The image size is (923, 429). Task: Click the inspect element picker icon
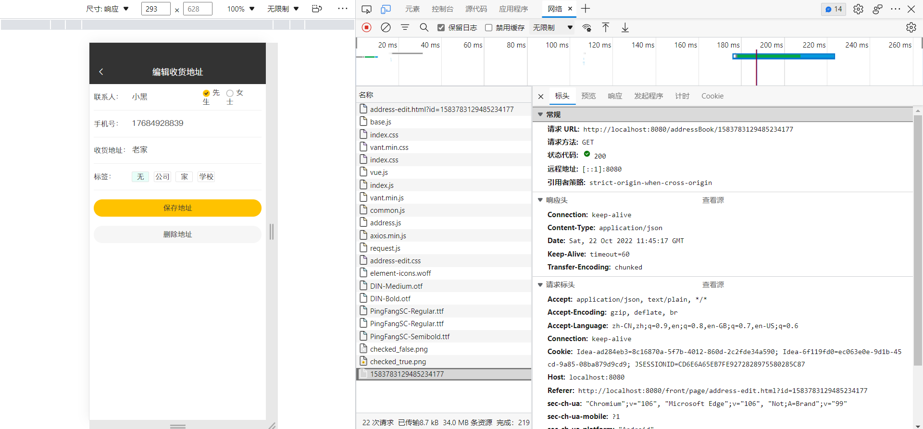point(366,9)
